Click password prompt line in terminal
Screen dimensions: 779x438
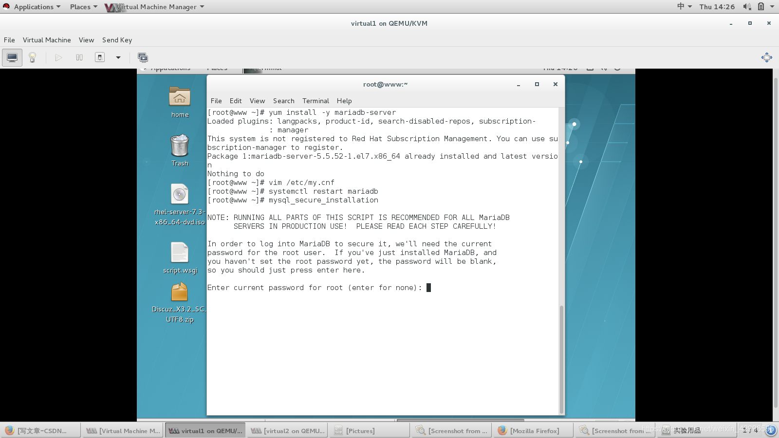point(319,288)
